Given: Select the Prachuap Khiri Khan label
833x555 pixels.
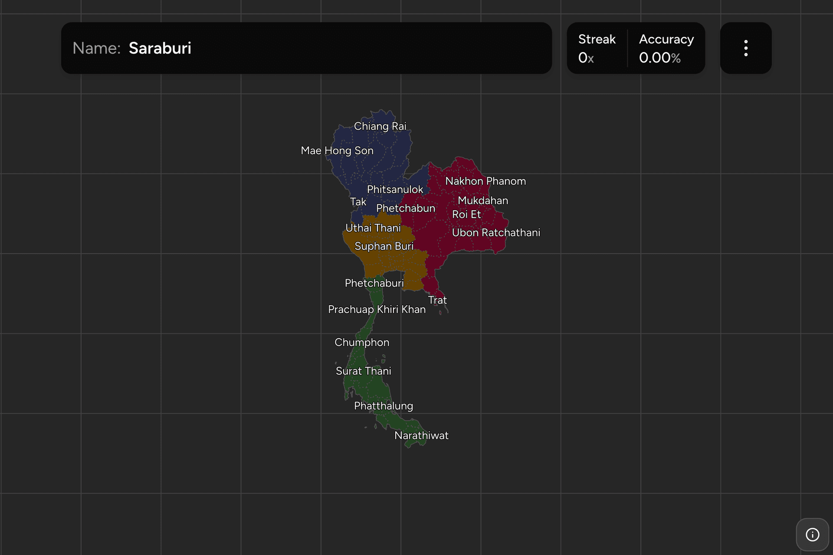Looking at the screenshot, I should [377, 310].
